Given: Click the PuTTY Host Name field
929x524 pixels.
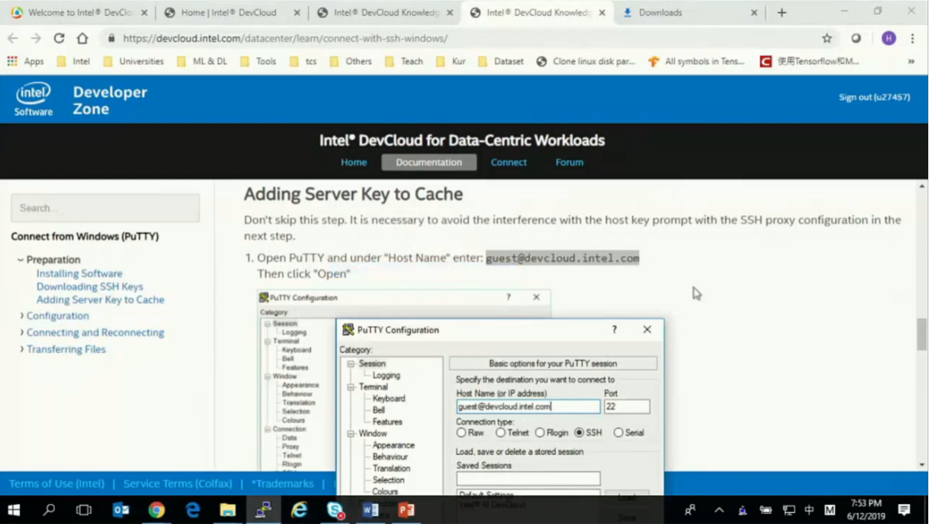Looking at the screenshot, I should (528, 407).
